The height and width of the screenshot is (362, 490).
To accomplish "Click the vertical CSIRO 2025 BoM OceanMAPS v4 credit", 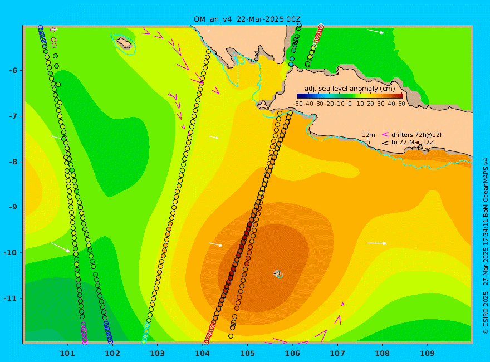I will click(486, 246).
